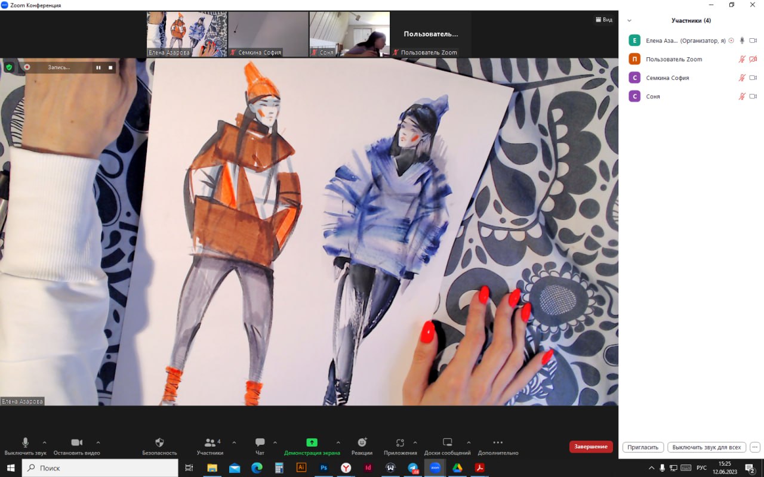Open Mail app from taskbar
Screen dimensions: 764x477
pos(235,467)
